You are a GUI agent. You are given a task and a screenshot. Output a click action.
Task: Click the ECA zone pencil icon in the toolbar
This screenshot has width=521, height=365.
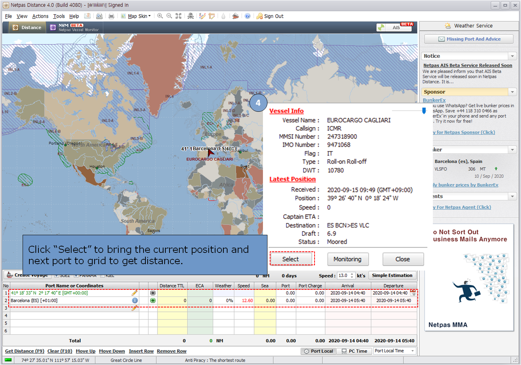tap(202, 16)
